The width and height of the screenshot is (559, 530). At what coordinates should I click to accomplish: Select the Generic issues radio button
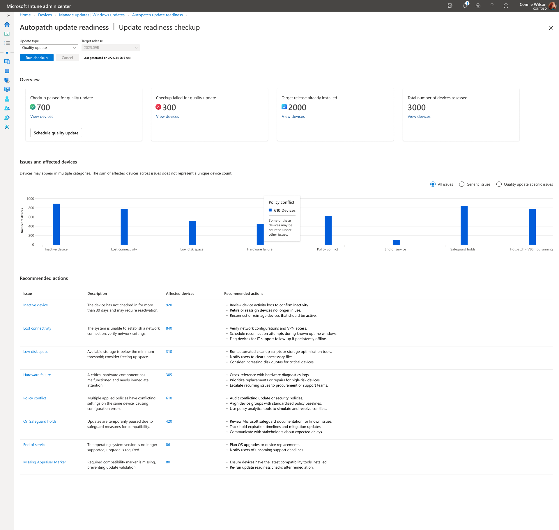click(x=462, y=184)
